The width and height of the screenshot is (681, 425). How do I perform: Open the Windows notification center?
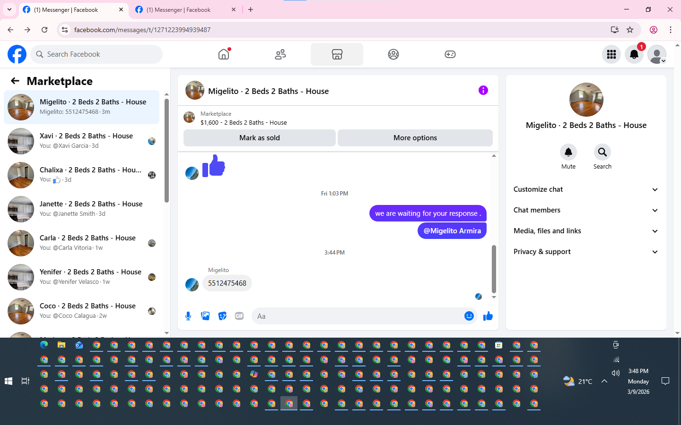pos(665,381)
